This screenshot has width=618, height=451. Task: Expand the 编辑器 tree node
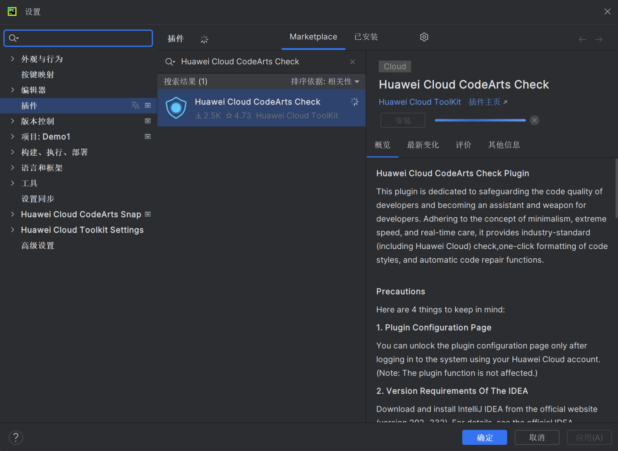(13, 90)
